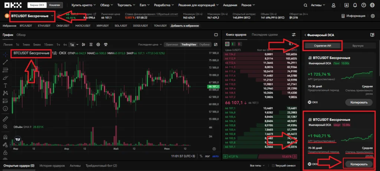This screenshot has height=171, width=380.
Task: Open the История ордеров tab
Action: pyautogui.click(x=52, y=166)
